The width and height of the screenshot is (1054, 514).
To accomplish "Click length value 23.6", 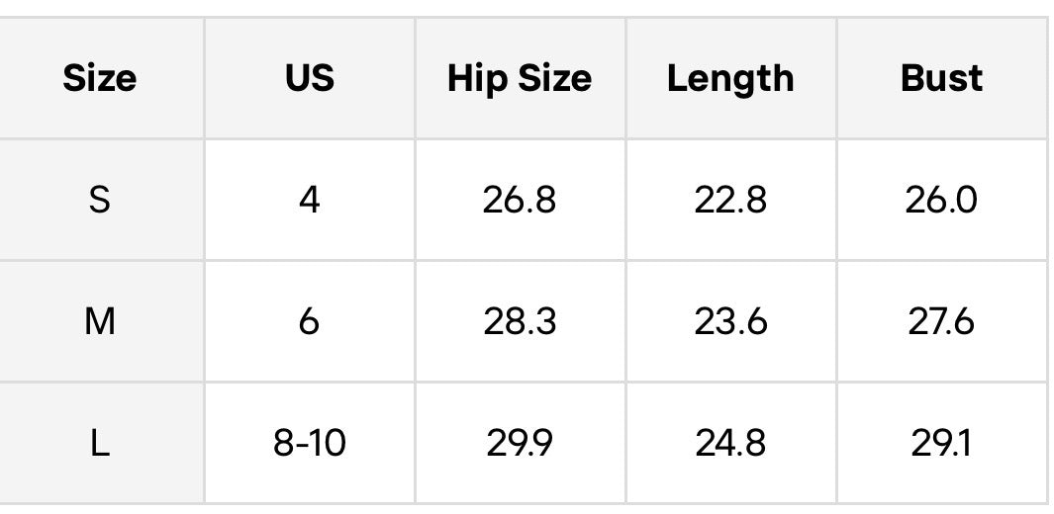I will click(730, 321).
